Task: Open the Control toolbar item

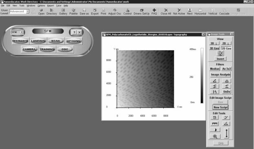Action: 127,12
